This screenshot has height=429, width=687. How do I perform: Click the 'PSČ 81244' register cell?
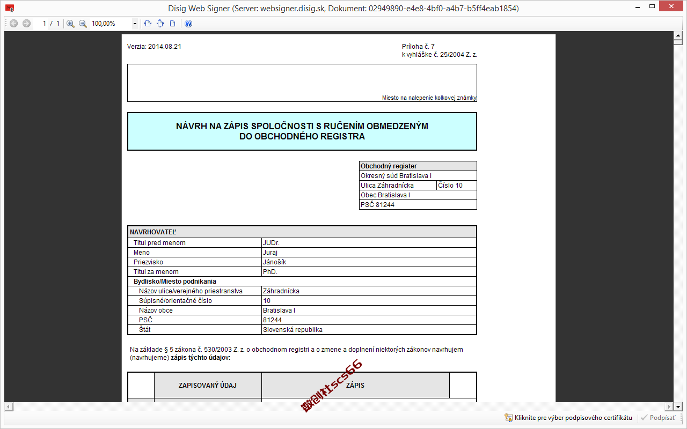coord(418,205)
